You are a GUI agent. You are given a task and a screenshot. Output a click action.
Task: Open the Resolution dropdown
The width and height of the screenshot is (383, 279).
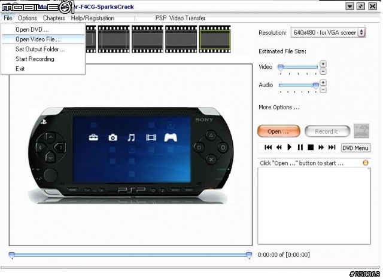328,32
